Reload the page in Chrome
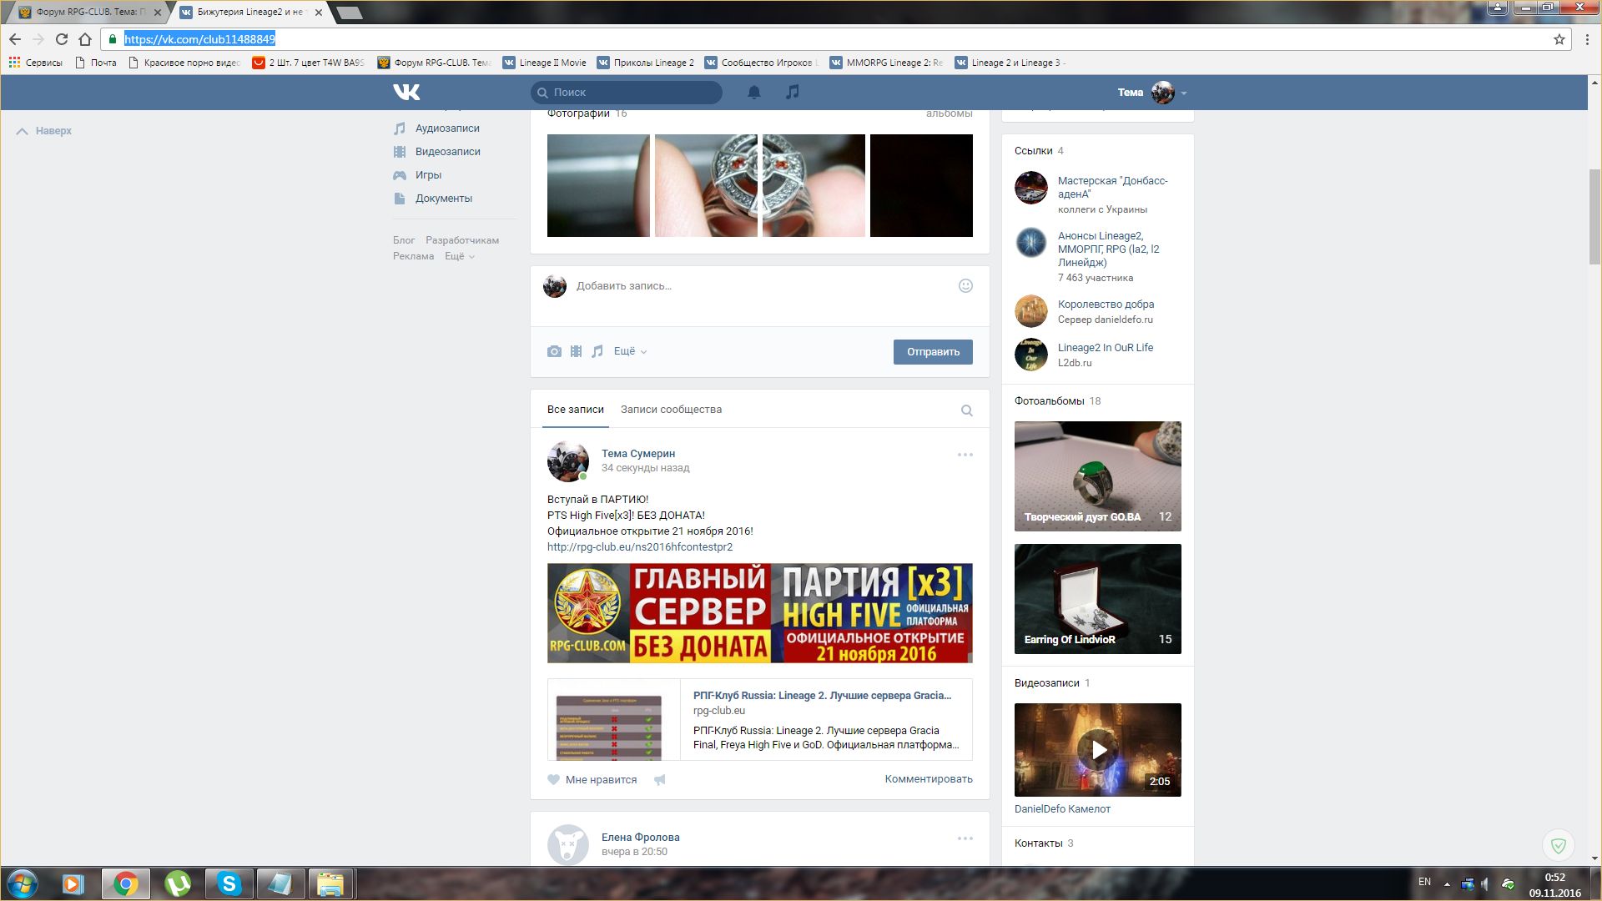Image resolution: width=1602 pixels, height=901 pixels. (x=62, y=39)
